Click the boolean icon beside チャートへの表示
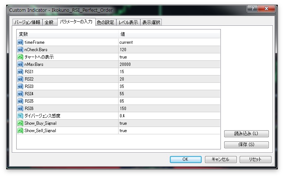This screenshot has height=177, width=284. click(20, 57)
